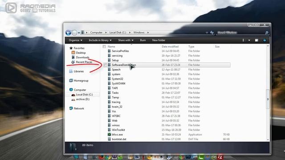Click the bfsvc.exe application icon
This screenshot has height=160, width=285.
[x=109, y=134]
